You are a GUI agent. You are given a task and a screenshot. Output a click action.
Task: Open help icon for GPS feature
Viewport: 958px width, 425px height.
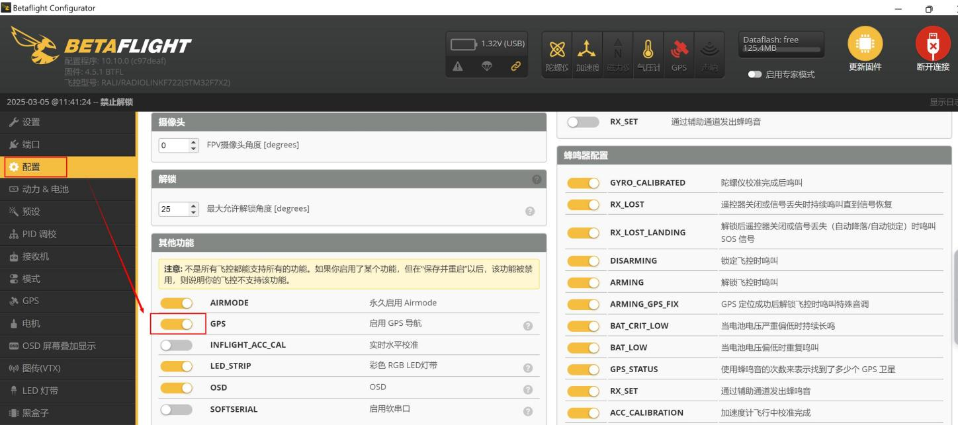point(528,326)
